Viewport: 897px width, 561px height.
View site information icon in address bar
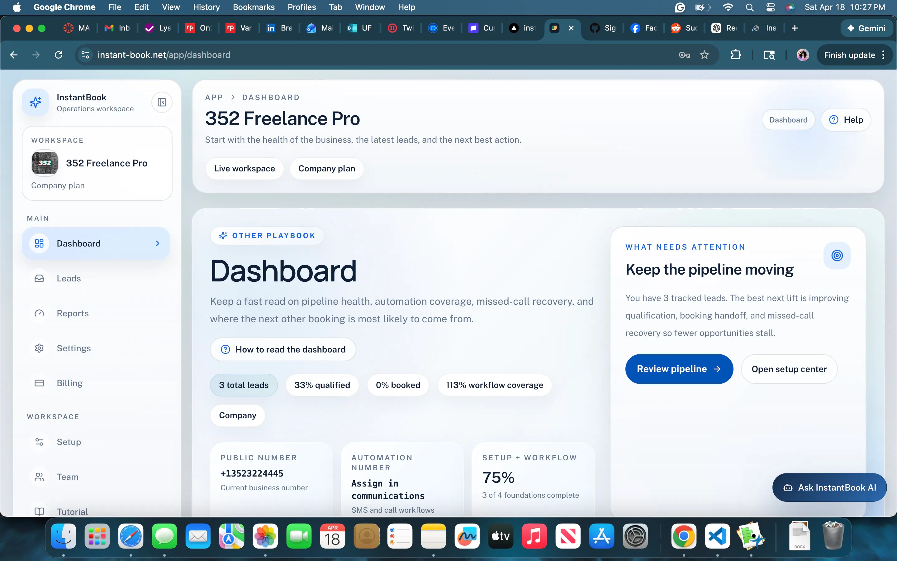pyautogui.click(x=85, y=55)
